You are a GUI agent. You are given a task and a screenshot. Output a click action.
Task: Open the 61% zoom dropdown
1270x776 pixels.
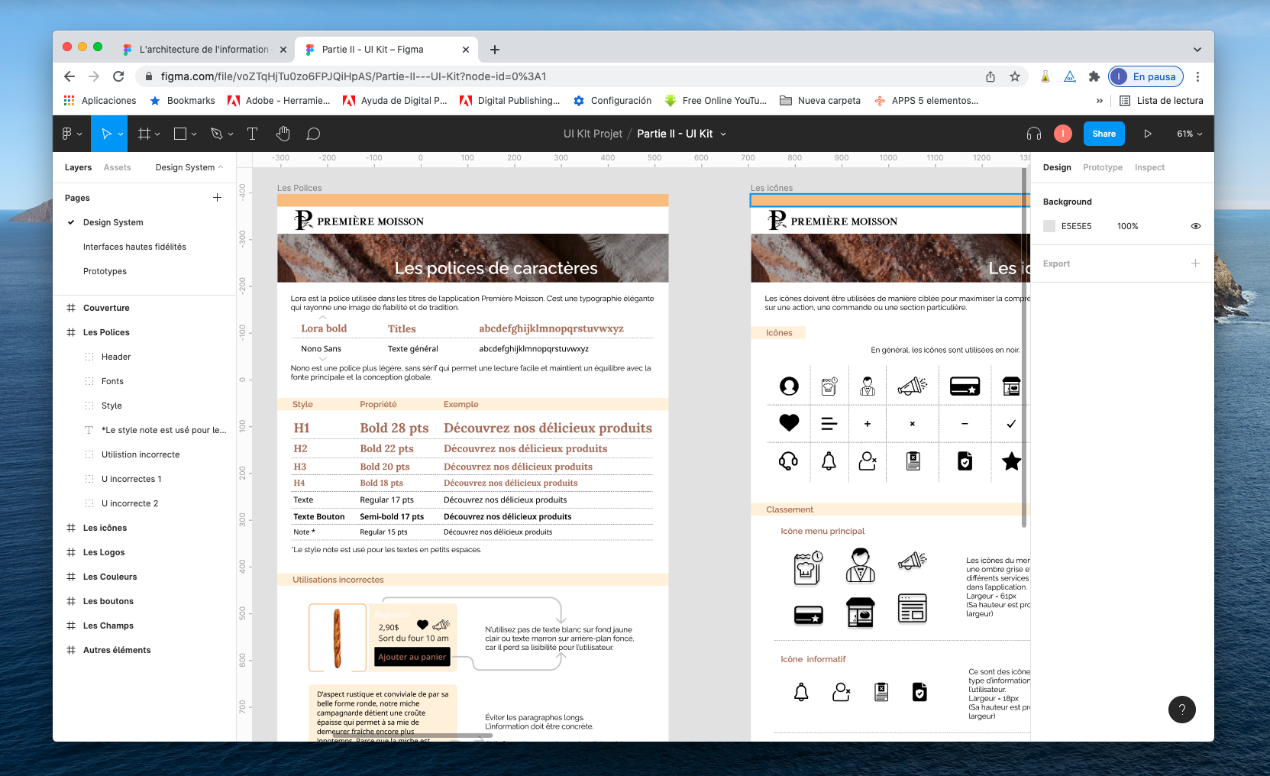click(1188, 134)
